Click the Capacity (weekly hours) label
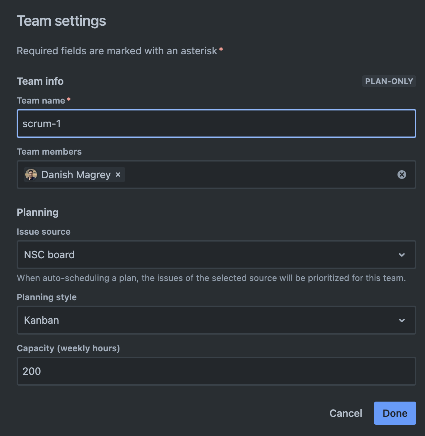 point(68,348)
